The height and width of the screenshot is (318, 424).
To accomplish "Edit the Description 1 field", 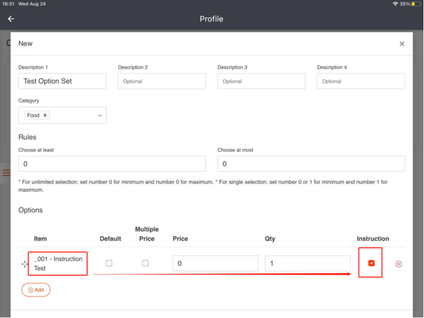I will (62, 81).
